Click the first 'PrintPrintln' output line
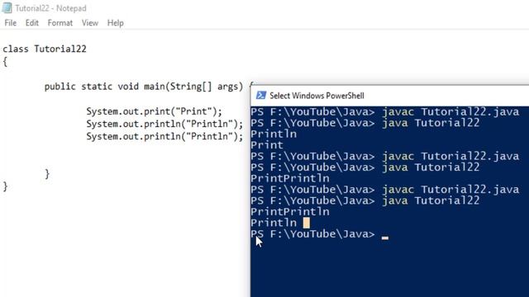Viewport: 529px width, 297px height. click(290, 178)
